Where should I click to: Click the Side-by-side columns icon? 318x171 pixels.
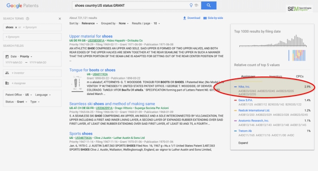(205, 18)
